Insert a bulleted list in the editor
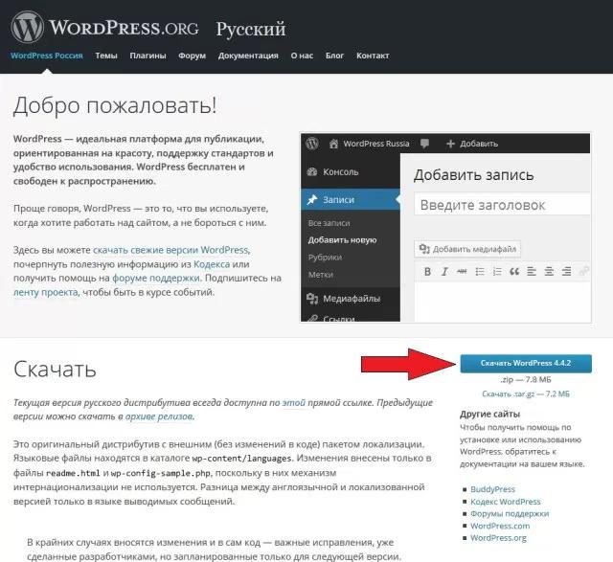 tap(480, 272)
